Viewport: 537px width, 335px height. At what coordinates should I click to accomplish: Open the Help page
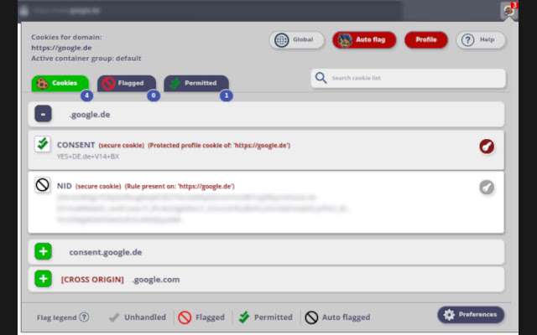481,40
